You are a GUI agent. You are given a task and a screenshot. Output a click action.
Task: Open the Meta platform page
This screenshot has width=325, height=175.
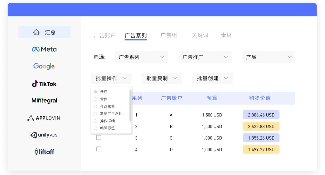[44, 49]
